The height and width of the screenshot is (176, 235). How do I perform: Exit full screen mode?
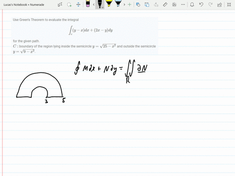[229, 4]
